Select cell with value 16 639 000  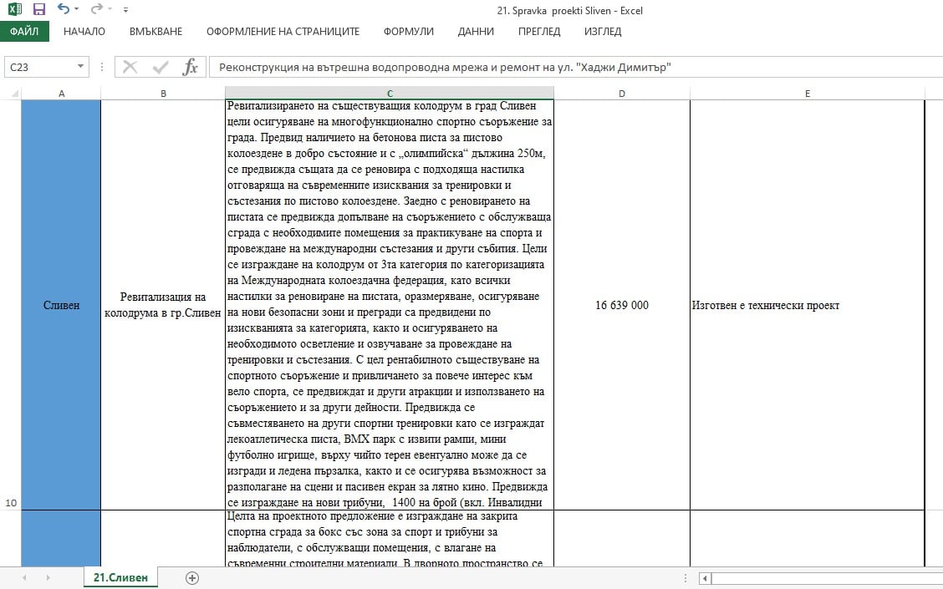click(621, 305)
